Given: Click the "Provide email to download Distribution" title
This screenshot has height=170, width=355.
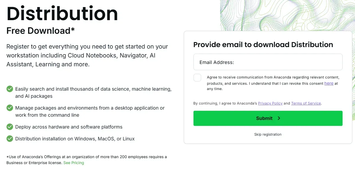Looking at the screenshot, I should point(263,45).
